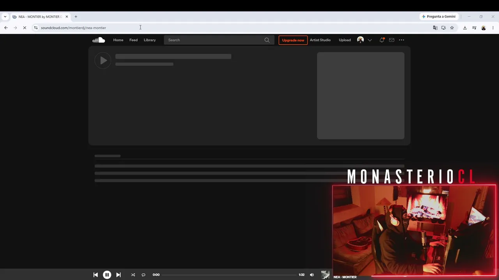
Task: Mute the player volume
Action: 312,275
